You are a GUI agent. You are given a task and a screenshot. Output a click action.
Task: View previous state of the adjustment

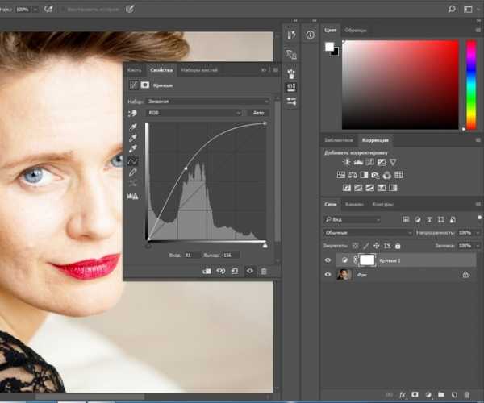pos(221,272)
